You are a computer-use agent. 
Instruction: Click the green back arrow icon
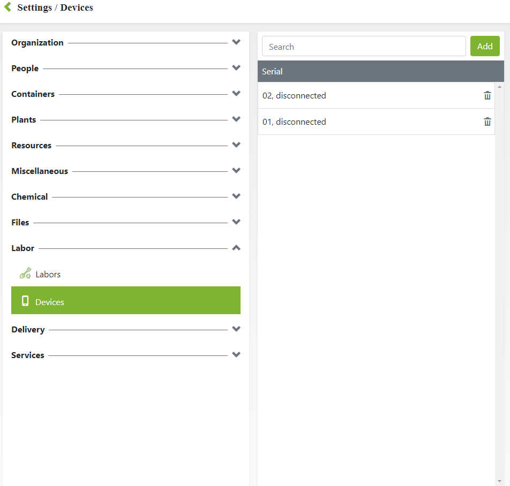coord(7,7)
